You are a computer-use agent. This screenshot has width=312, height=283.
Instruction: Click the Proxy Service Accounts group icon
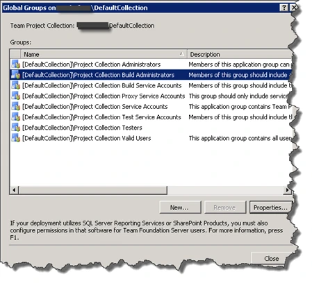[x=16, y=96]
